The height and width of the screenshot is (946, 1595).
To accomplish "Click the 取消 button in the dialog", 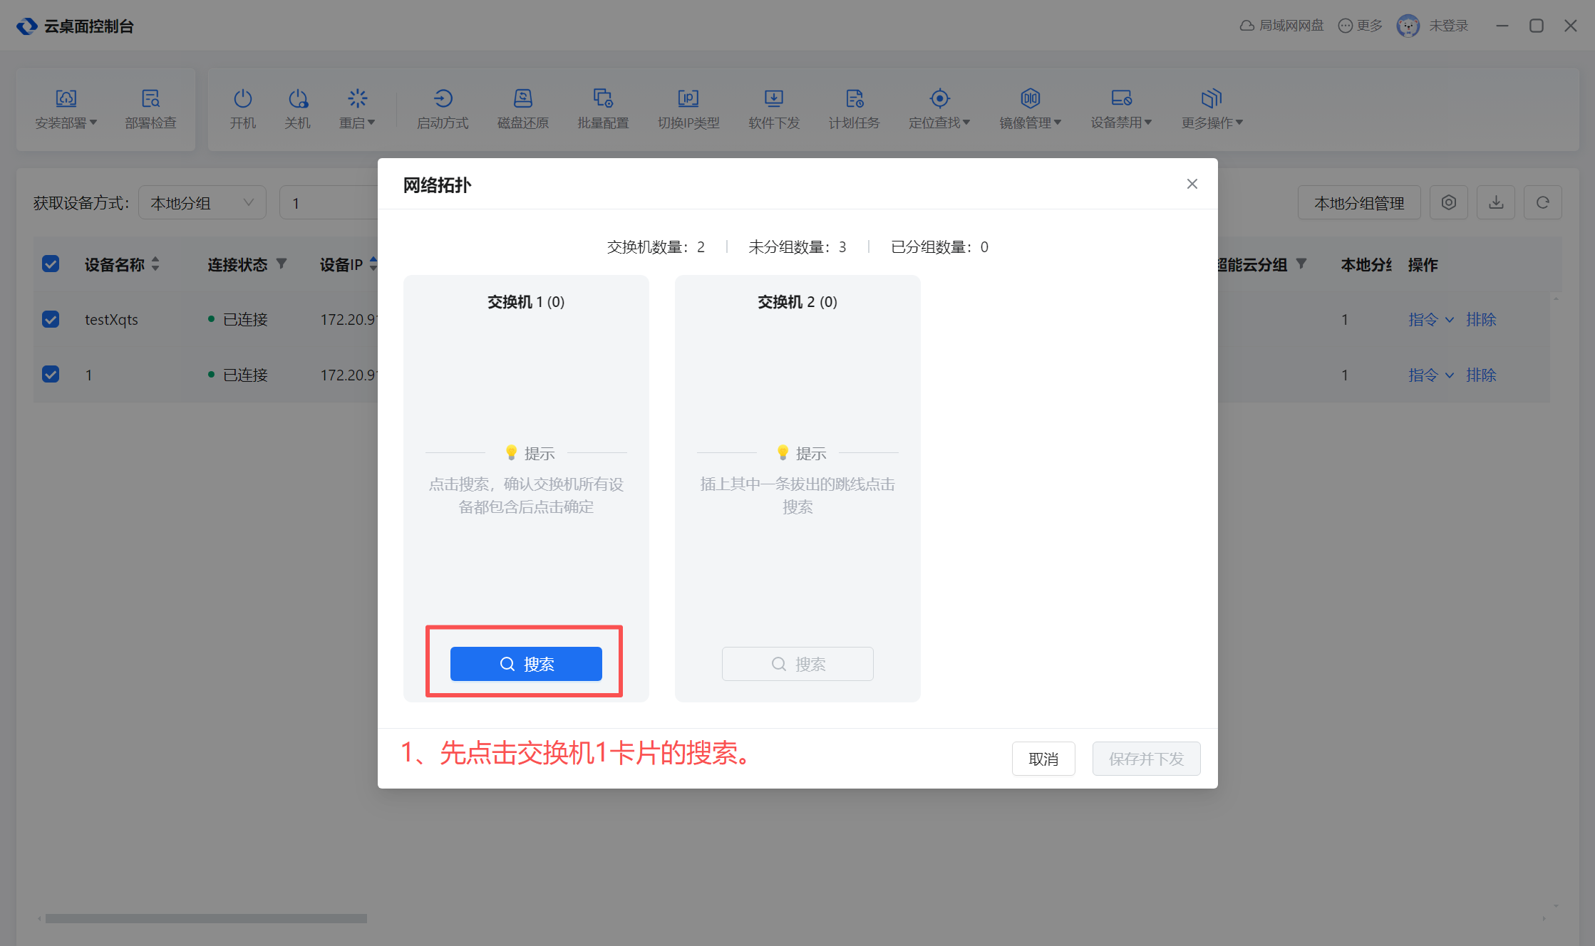I will click(x=1043, y=759).
